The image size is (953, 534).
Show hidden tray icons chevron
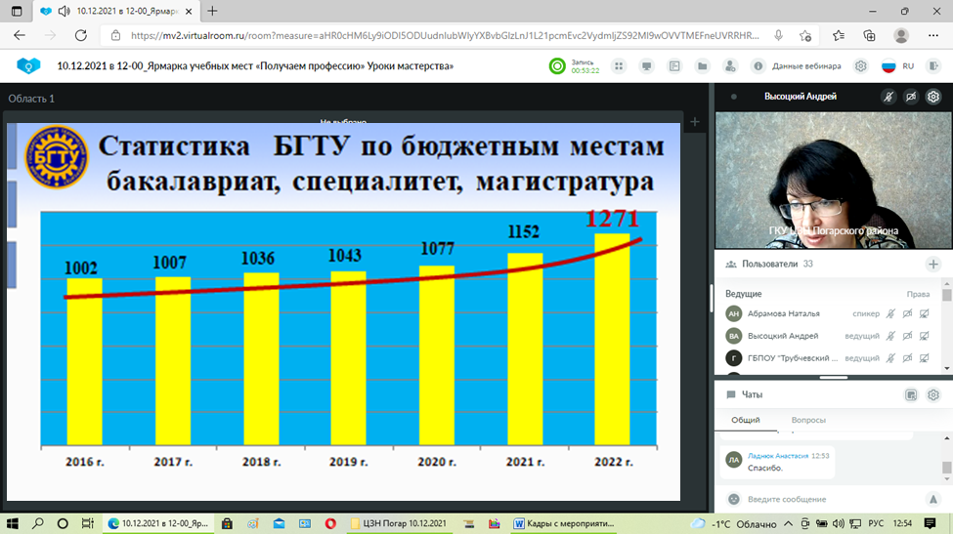[788, 523]
